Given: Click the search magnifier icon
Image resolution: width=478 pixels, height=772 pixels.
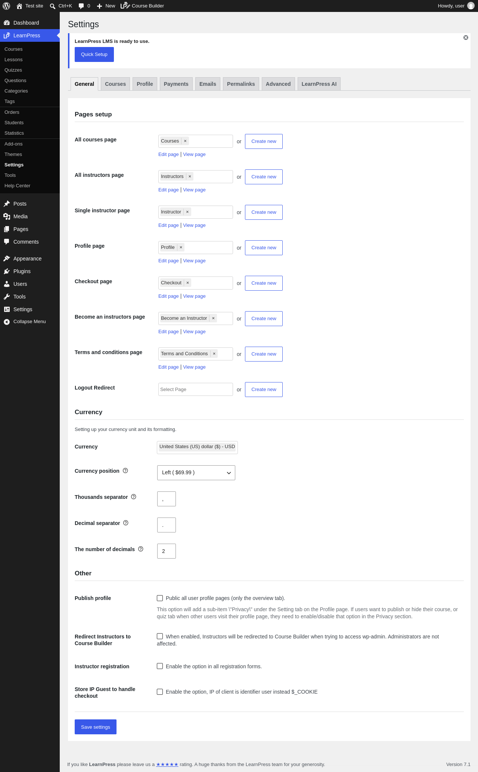Looking at the screenshot, I should pyautogui.click(x=53, y=6).
